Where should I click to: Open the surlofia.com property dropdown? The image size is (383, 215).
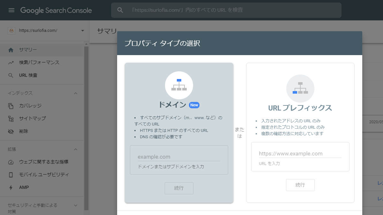pyautogui.click(x=83, y=31)
